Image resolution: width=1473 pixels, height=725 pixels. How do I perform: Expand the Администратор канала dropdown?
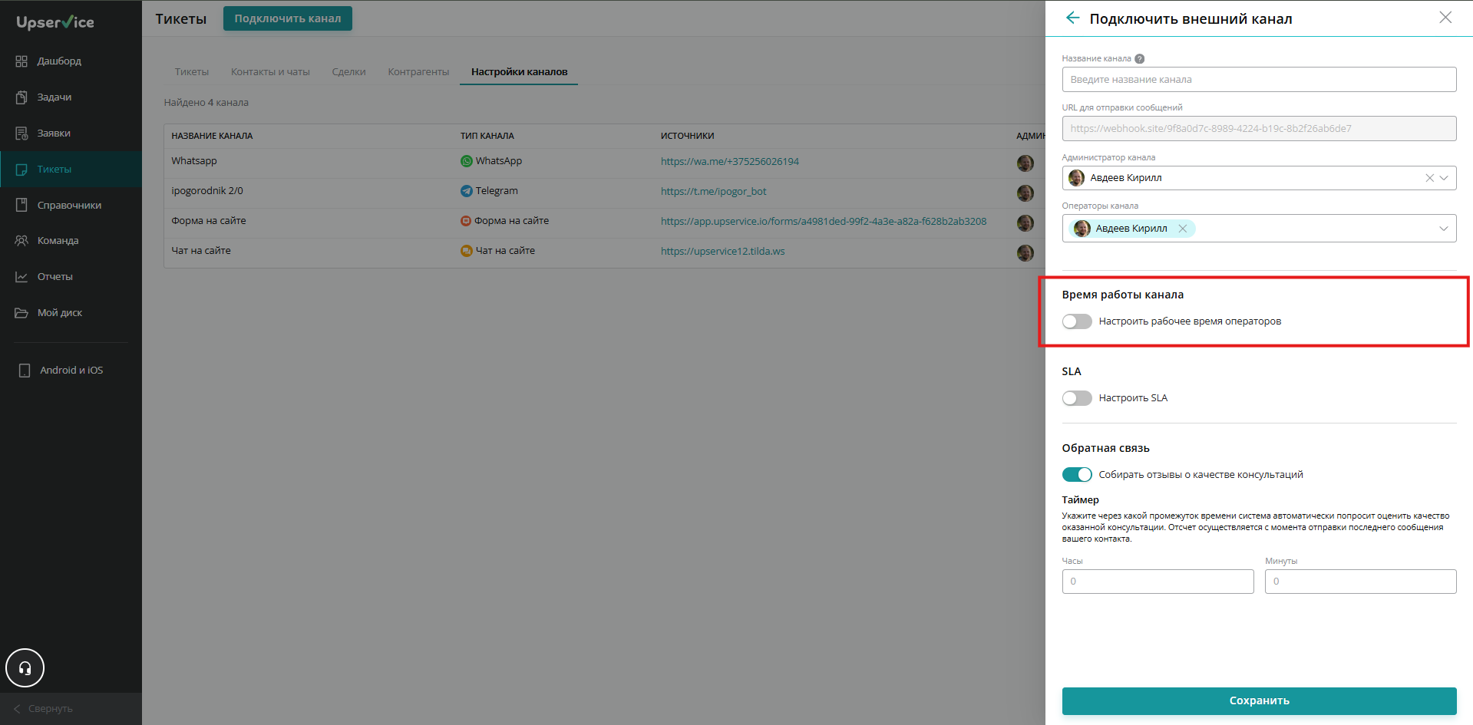[x=1444, y=178]
